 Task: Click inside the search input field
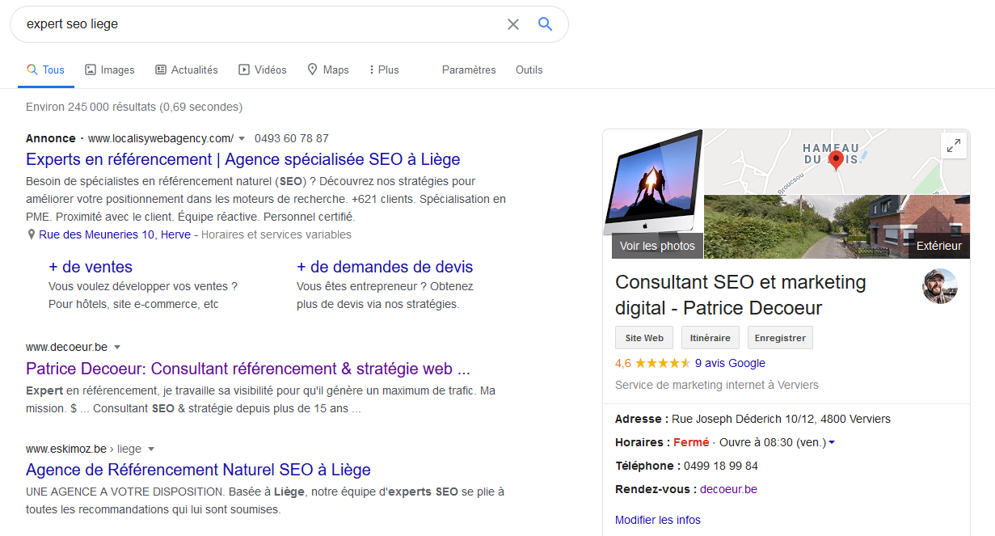259,24
